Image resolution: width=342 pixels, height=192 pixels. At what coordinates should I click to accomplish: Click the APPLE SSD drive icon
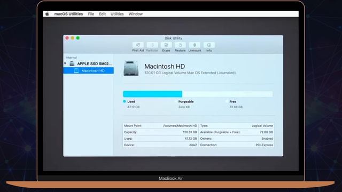click(x=72, y=63)
